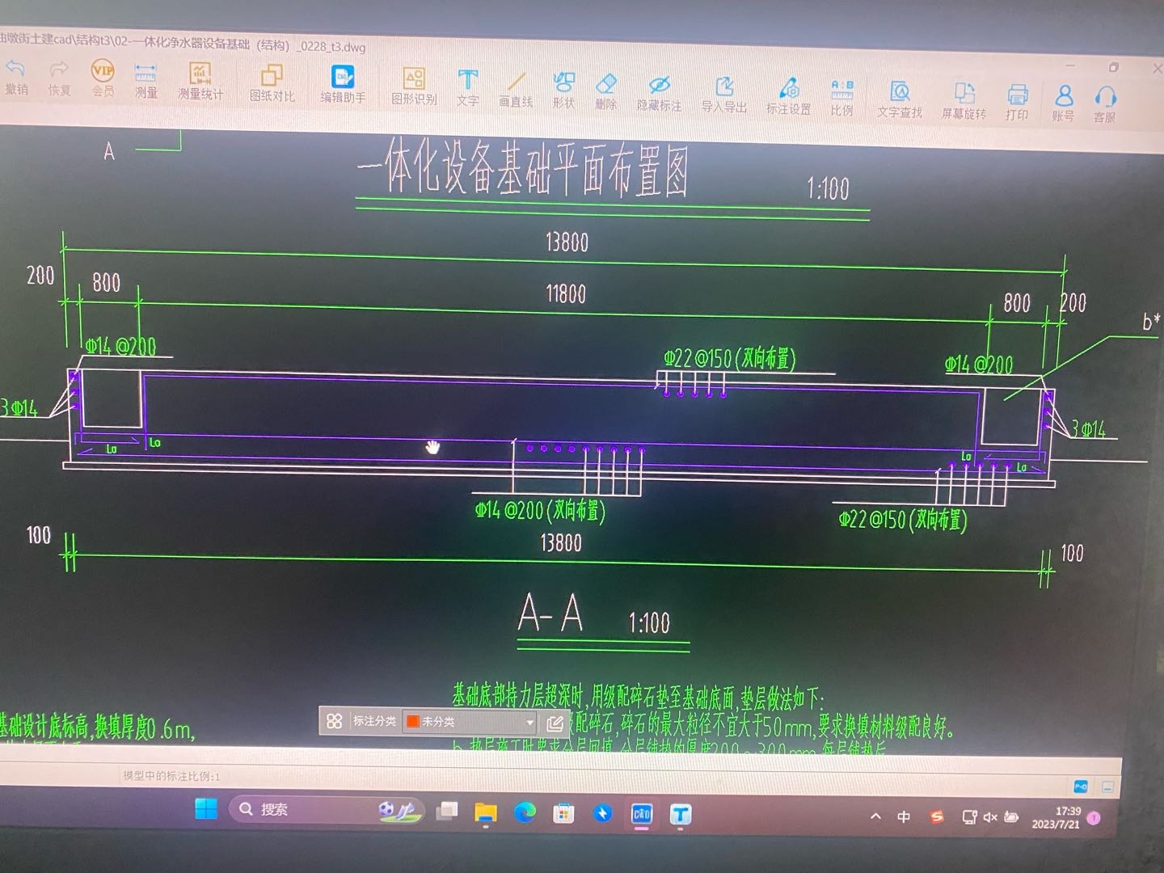
Task: Click the 模型中的标注比例:1 status text
Action: pos(171,776)
